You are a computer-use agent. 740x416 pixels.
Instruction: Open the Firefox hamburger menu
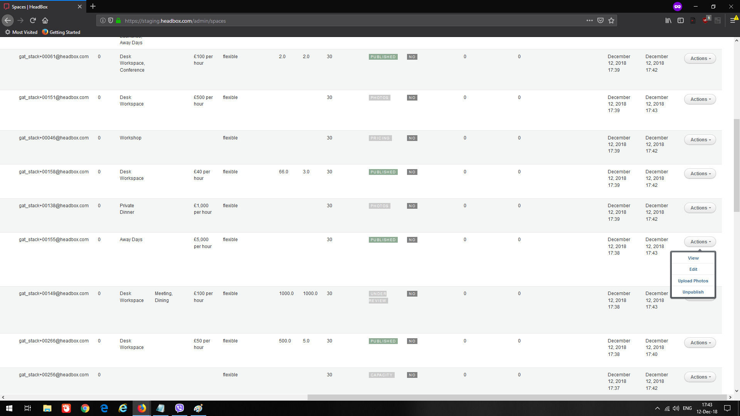click(x=733, y=20)
